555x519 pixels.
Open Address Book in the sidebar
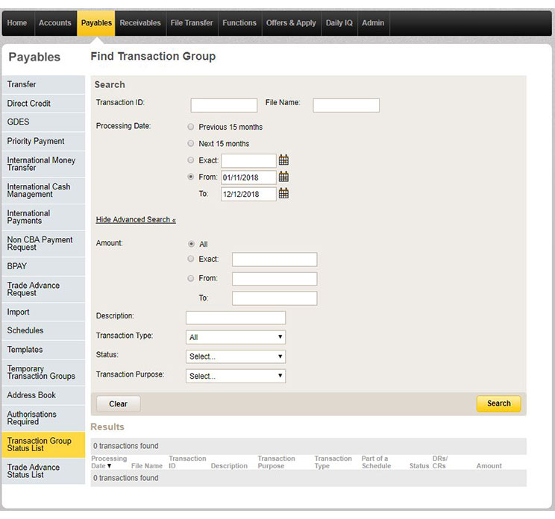pos(43,395)
